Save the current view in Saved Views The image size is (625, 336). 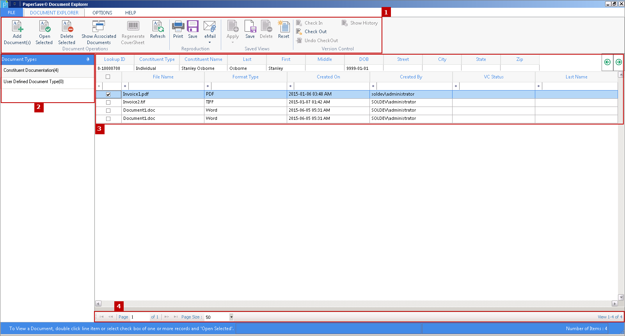pyautogui.click(x=250, y=26)
